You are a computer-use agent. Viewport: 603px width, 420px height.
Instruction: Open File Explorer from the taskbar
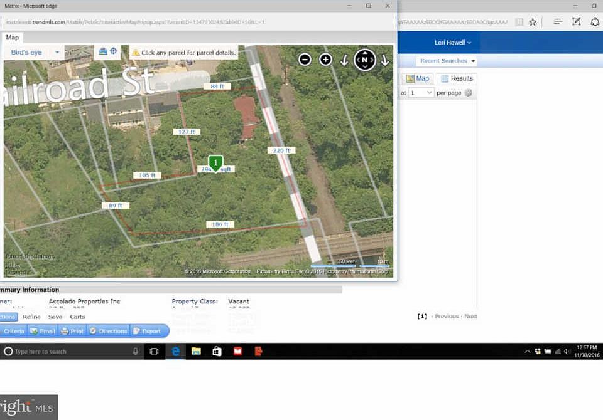(x=196, y=351)
